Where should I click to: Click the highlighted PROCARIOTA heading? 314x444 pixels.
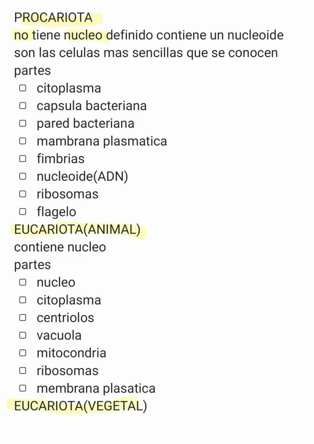pos(53,17)
